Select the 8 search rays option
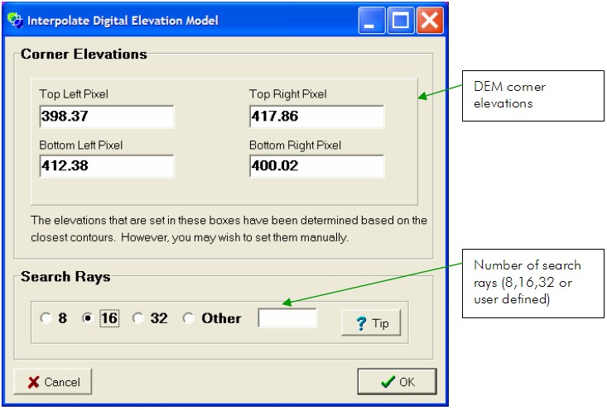Image resolution: width=607 pixels, height=410 pixels. click(x=46, y=319)
